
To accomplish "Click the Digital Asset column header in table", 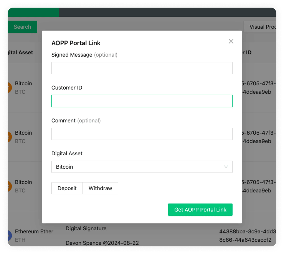I will click(20, 52).
